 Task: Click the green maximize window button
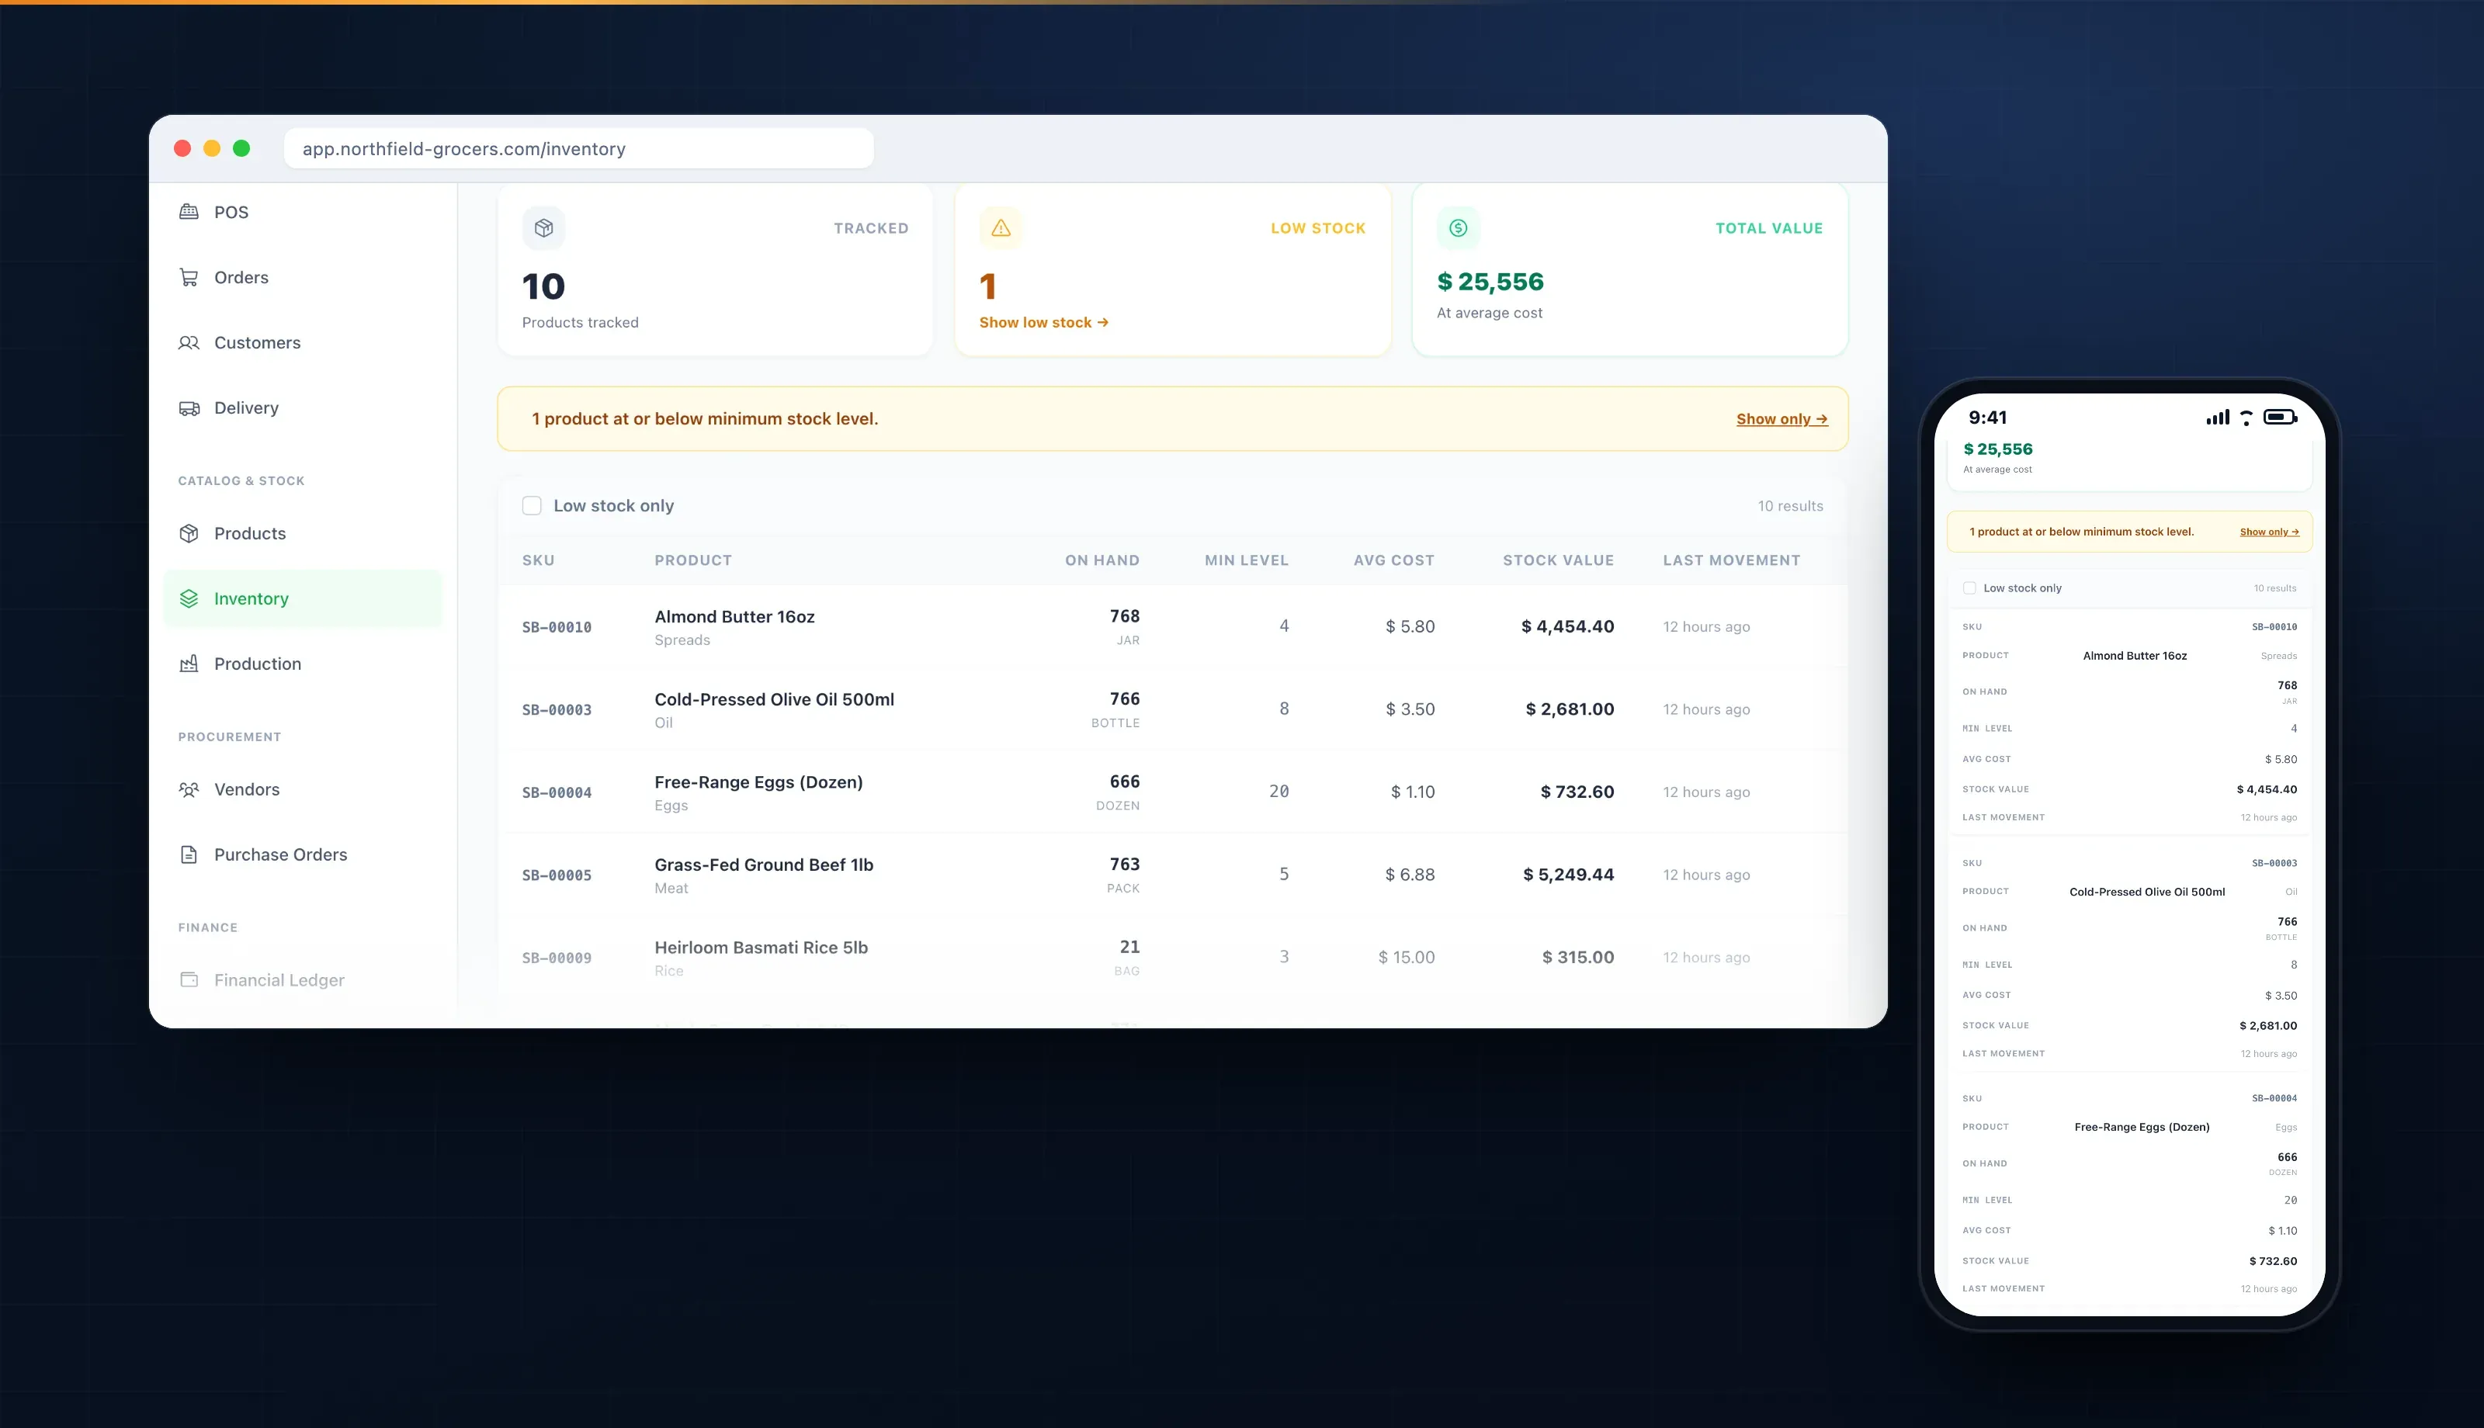[x=241, y=148]
